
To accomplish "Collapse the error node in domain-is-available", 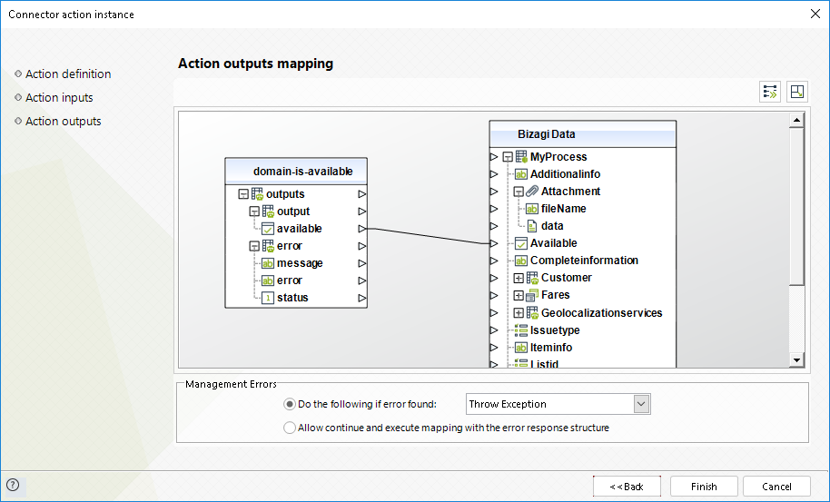I will point(254,247).
